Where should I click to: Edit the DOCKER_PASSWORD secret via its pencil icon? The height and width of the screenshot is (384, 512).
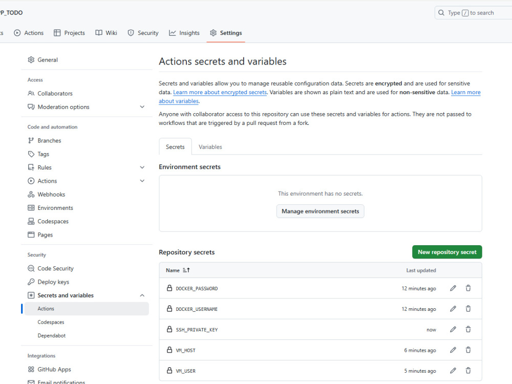pyautogui.click(x=453, y=288)
